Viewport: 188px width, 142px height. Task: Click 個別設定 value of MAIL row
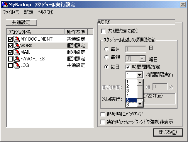pos(76,52)
